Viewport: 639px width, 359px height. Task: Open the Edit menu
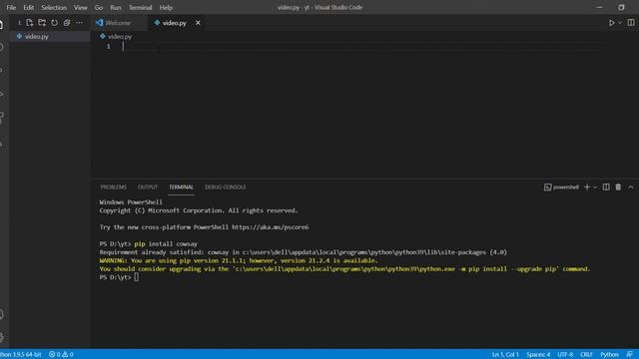pyautogui.click(x=29, y=7)
